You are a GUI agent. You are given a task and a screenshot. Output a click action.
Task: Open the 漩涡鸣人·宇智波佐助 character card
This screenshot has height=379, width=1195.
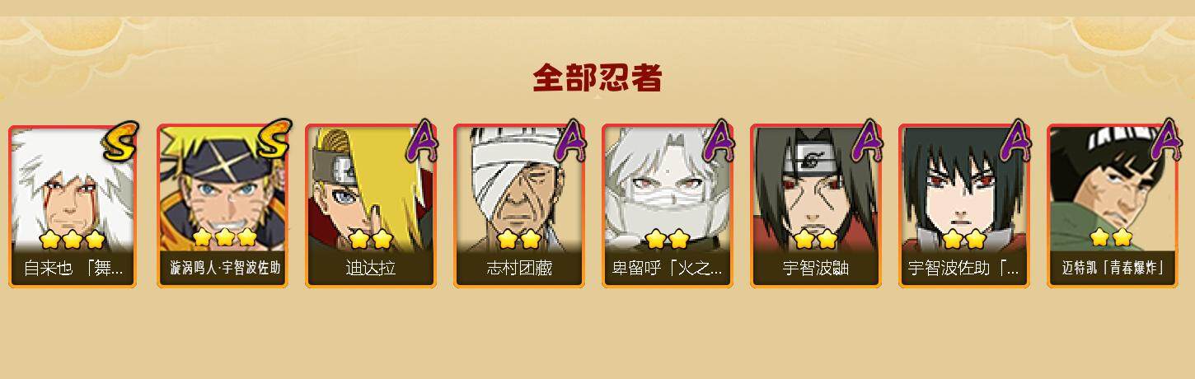point(223,206)
